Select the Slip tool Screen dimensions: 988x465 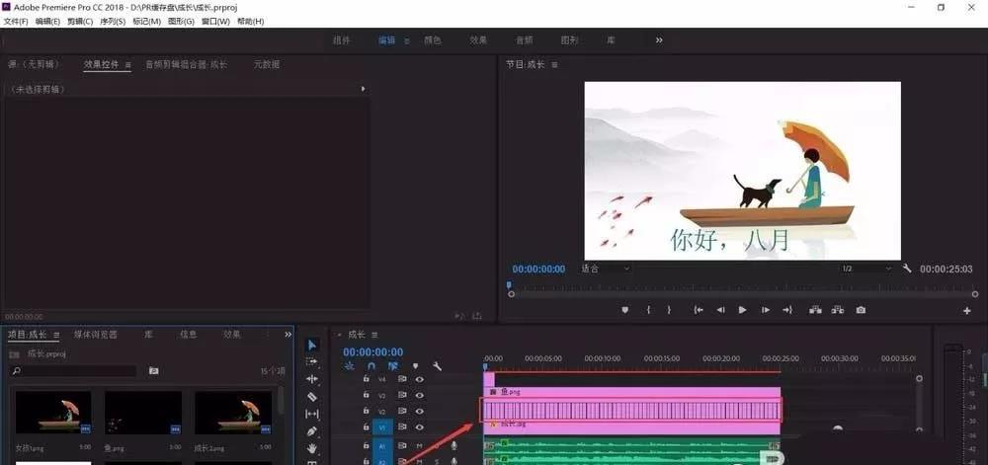[x=312, y=414]
